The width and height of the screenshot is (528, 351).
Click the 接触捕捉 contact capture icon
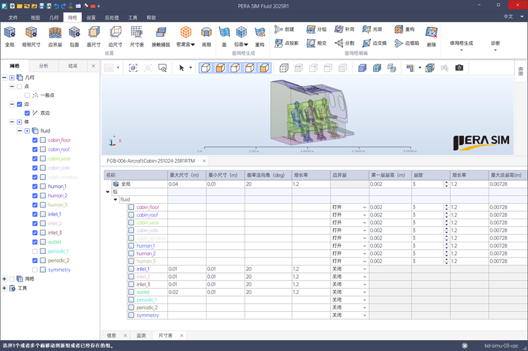point(161,33)
